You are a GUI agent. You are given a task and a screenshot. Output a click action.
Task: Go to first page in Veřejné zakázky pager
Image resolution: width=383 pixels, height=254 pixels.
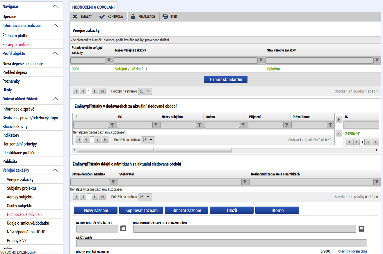(x=76, y=91)
